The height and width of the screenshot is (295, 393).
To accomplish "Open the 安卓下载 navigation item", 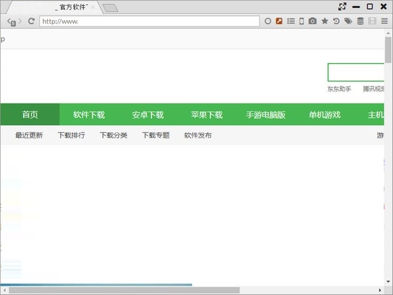I will click(148, 115).
